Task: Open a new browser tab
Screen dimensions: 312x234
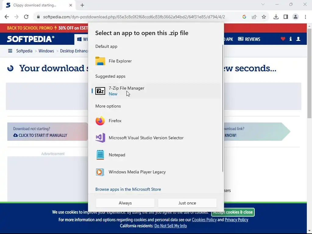Action: tap(82, 5)
